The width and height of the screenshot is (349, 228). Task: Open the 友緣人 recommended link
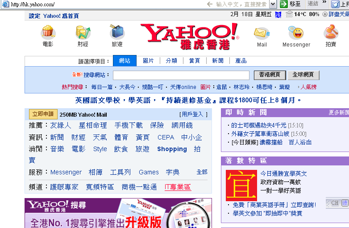point(61,125)
